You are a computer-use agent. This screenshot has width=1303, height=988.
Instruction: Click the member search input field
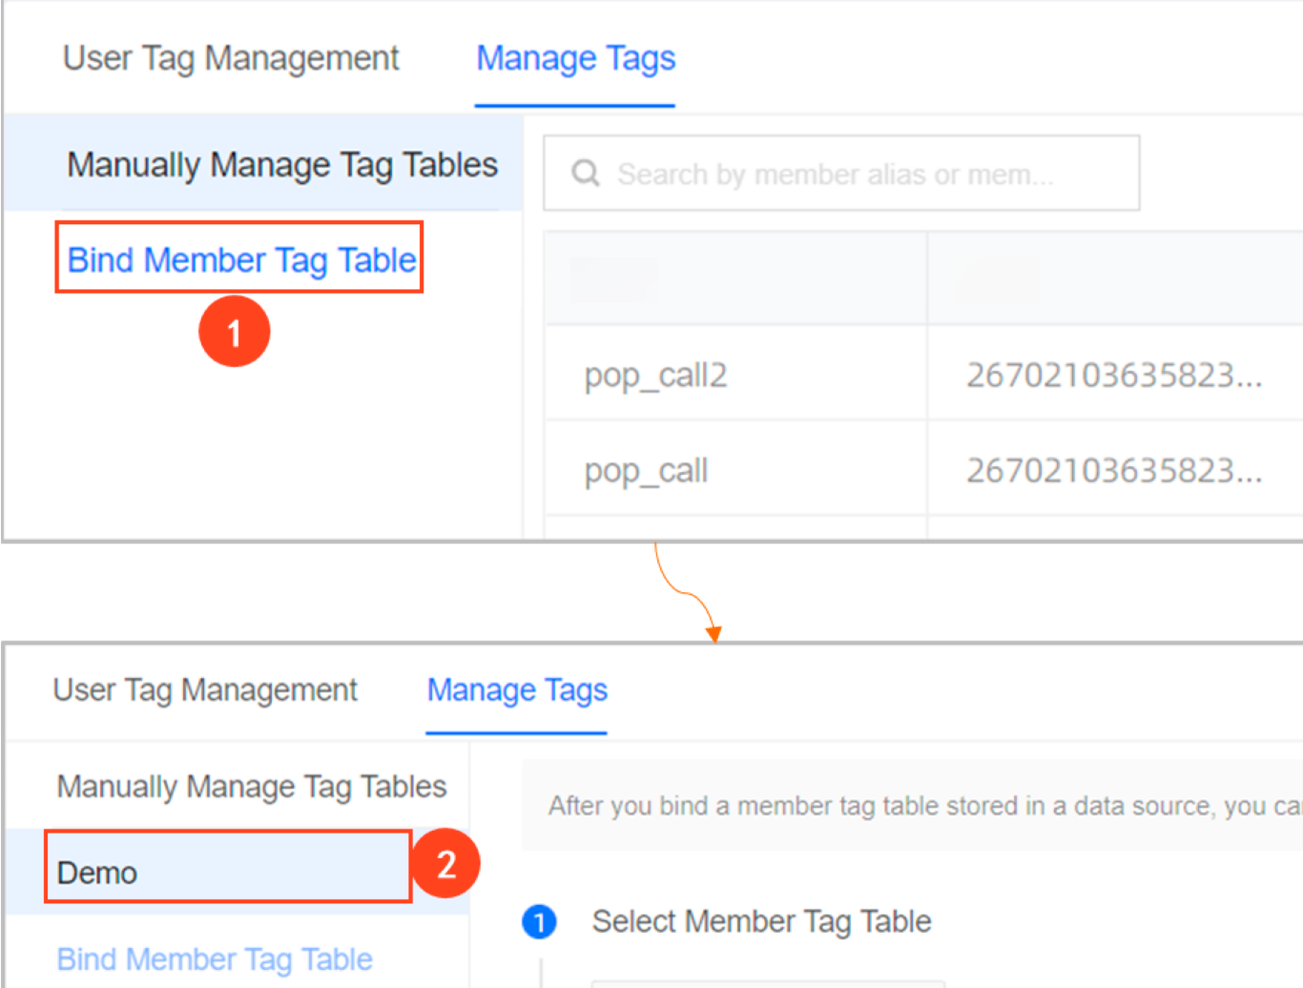click(x=839, y=173)
